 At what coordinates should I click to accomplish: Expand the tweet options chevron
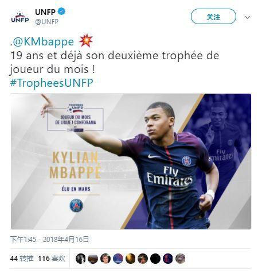[x=247, y=17]
